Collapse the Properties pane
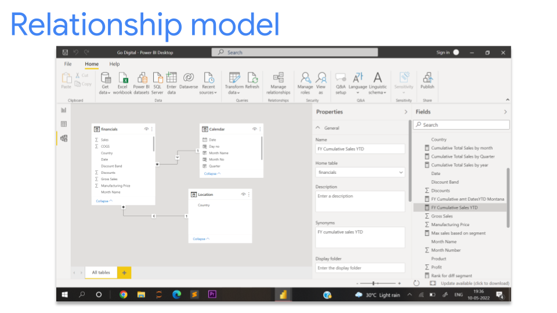This screenshot has height=313, width=557. (406, 112)
